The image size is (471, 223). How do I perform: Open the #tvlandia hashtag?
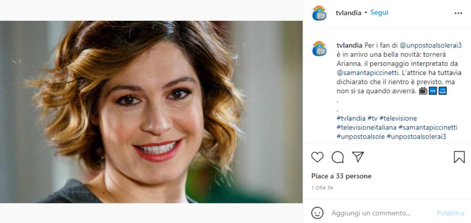pos(351,118)
